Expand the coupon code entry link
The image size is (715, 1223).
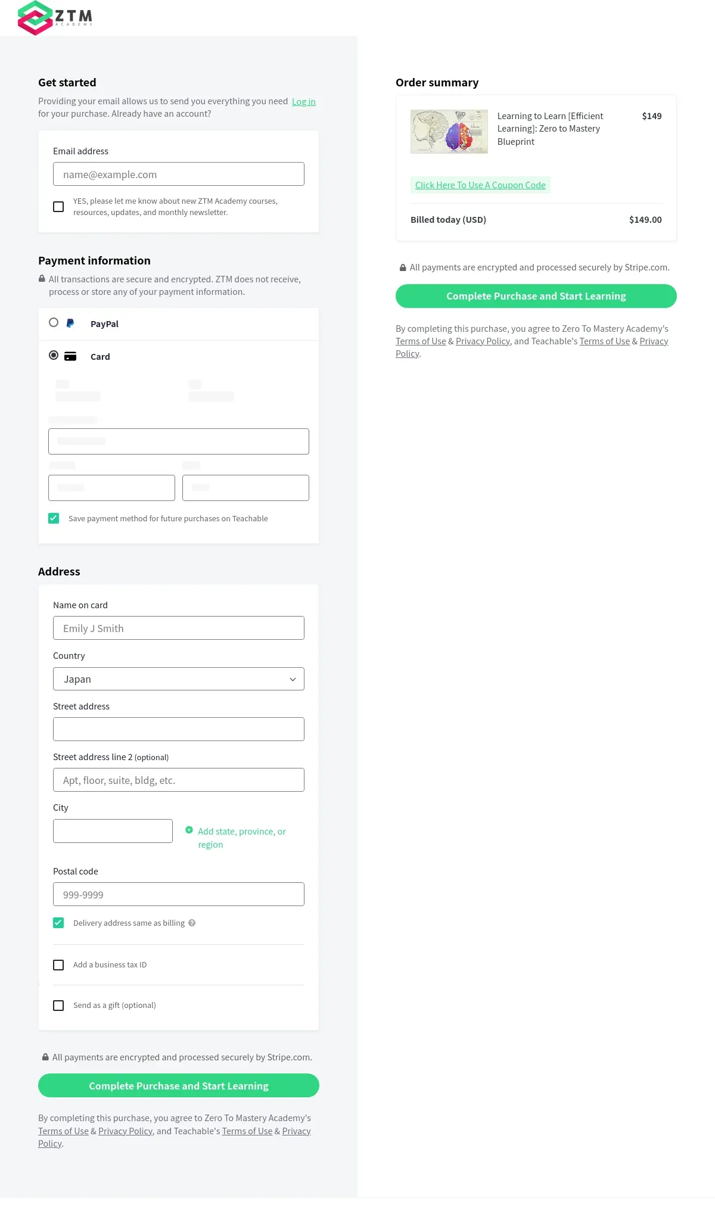pos(480,185)
